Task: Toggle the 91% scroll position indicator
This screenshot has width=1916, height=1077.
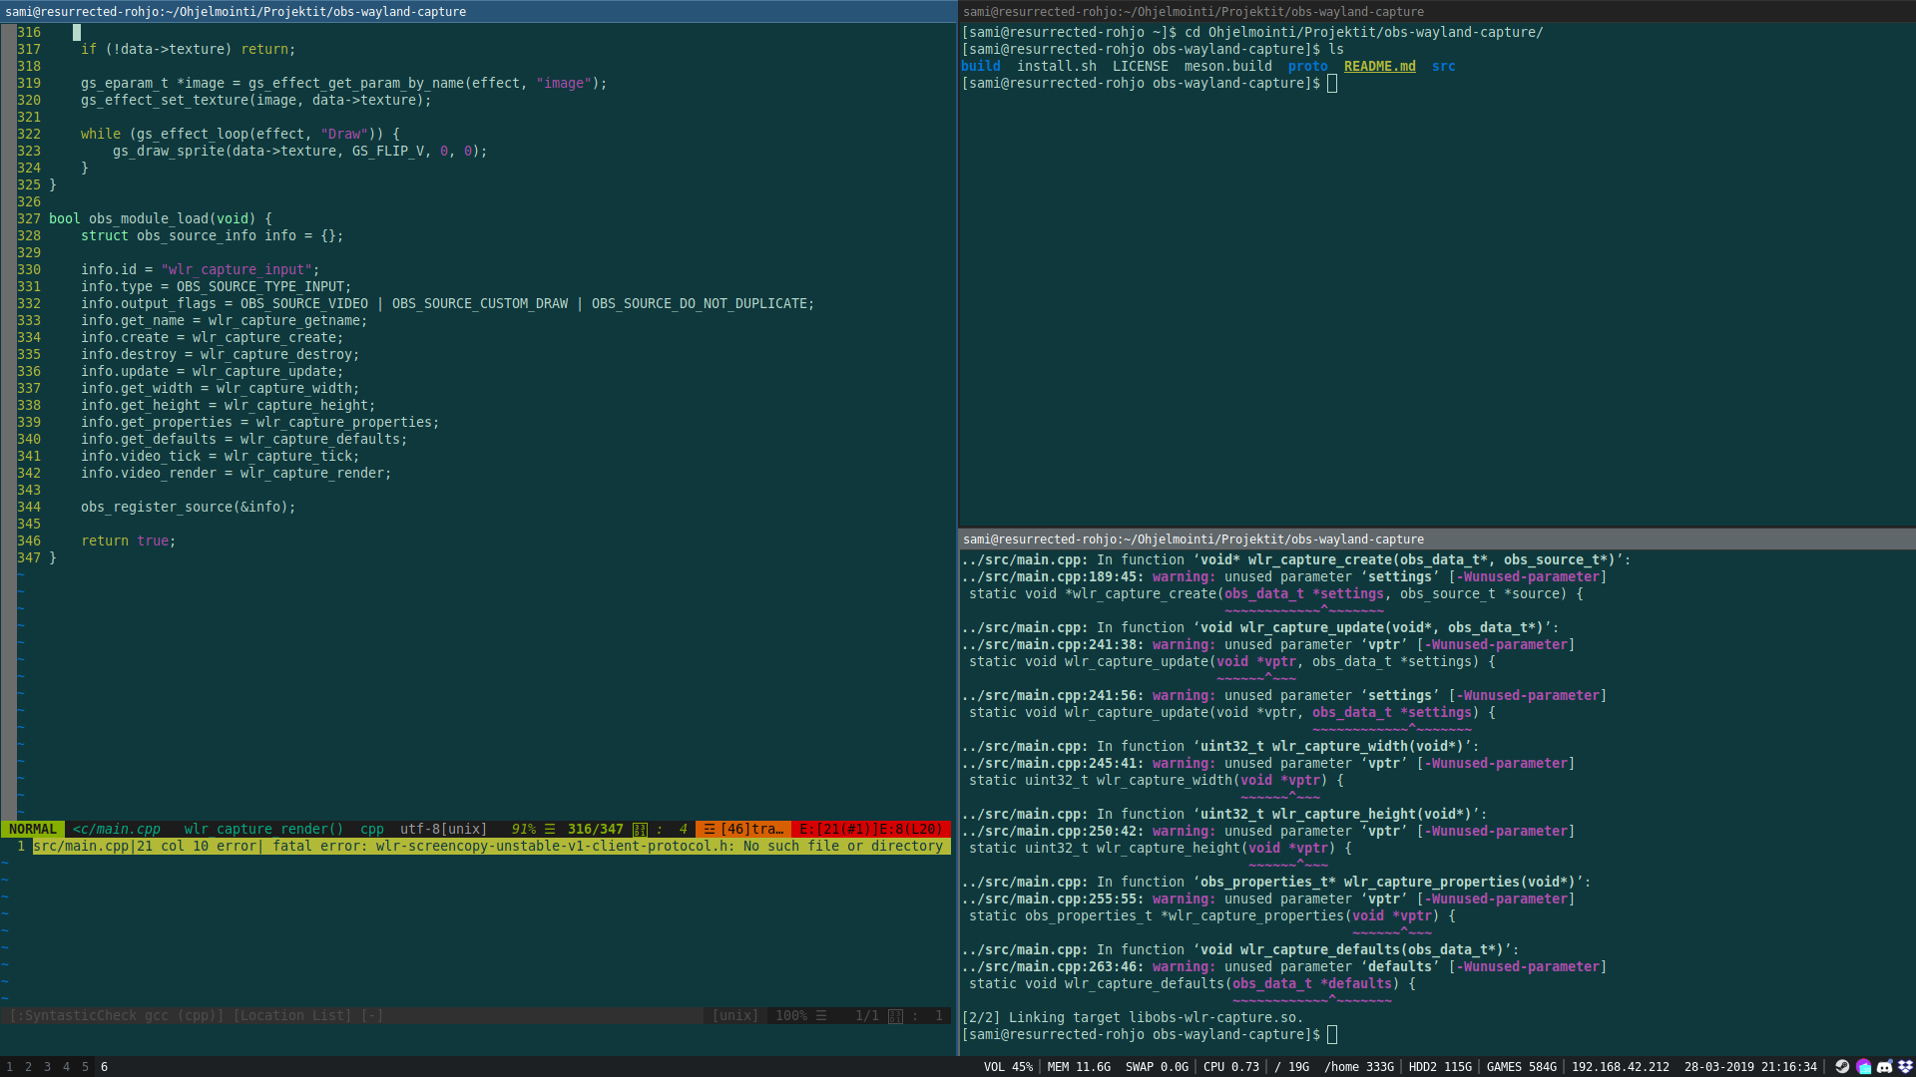Action: click(523, 829)
